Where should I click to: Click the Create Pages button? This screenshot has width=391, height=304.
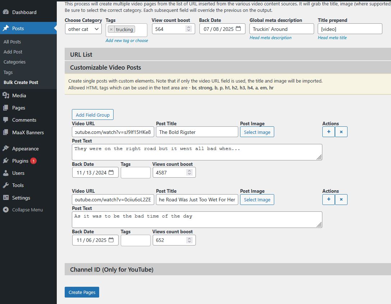coord(82,292)
